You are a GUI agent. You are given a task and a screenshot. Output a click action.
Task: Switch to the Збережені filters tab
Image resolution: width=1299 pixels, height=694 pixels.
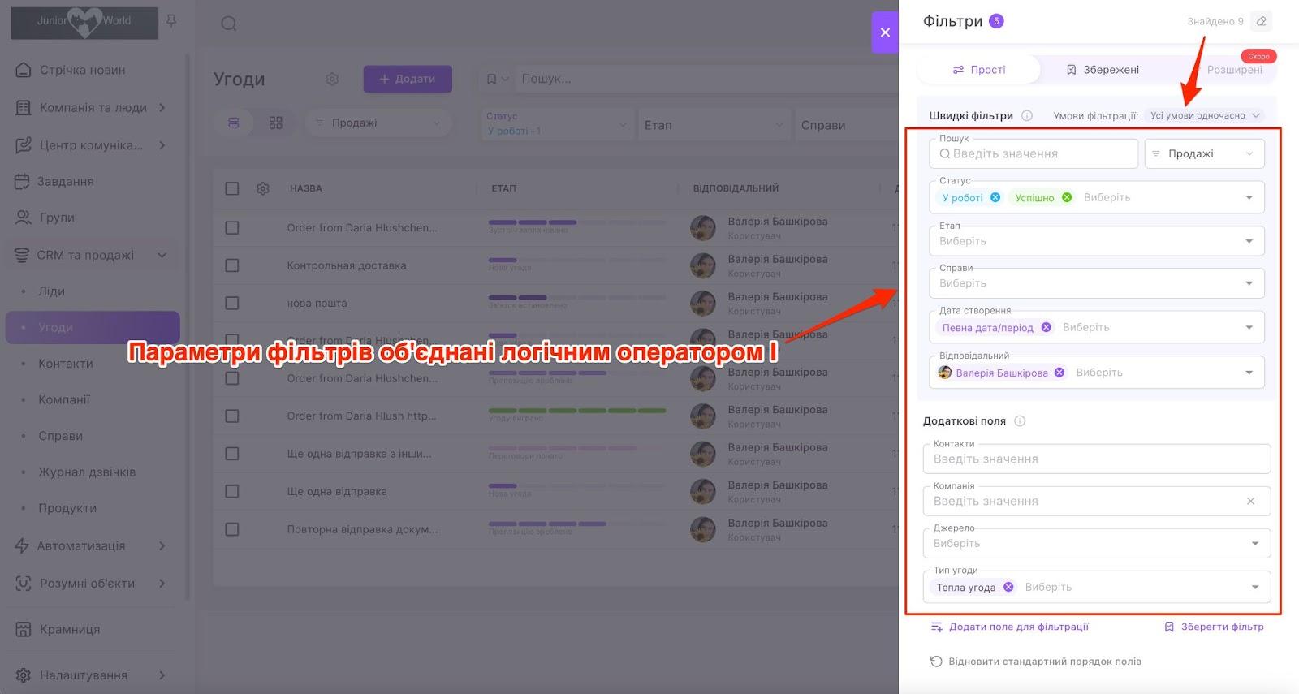[1103, 70]
